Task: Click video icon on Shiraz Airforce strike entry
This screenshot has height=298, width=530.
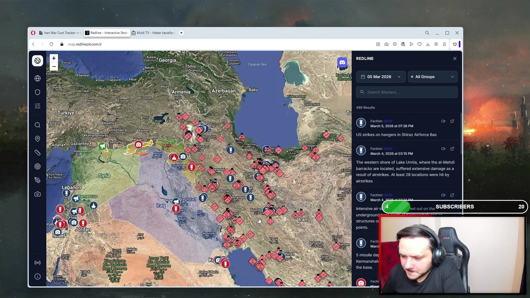Action: [x=443, y=121]
